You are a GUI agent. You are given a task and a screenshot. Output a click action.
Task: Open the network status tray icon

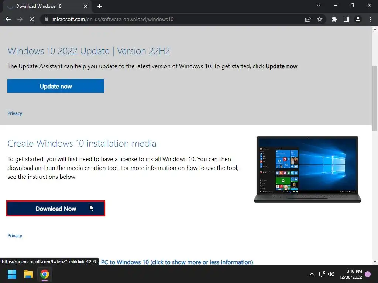click(x=322, y=274)
